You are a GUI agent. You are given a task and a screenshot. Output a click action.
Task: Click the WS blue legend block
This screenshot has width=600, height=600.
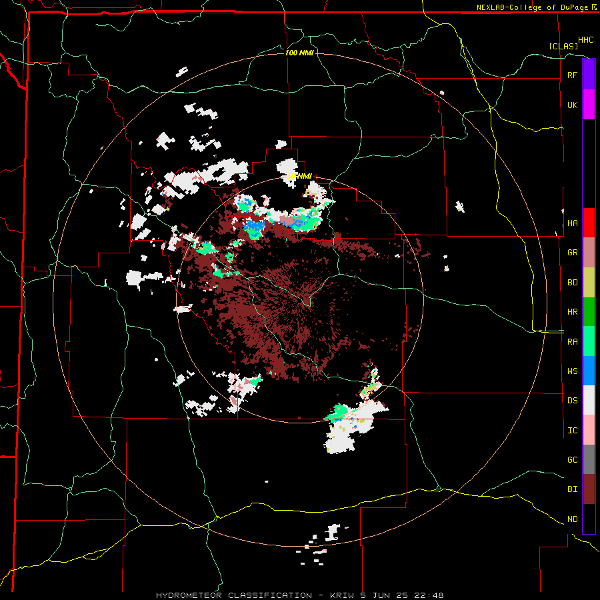(589, 371)
